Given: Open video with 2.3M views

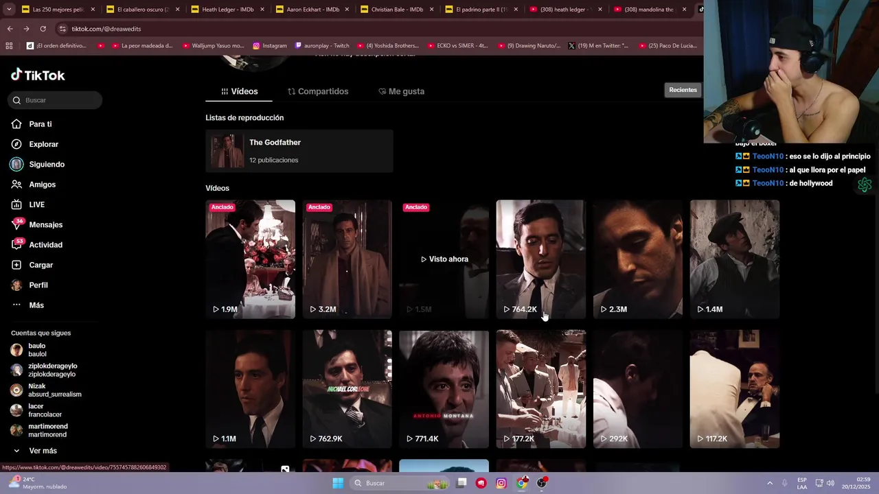Looking at the screenshot, I should coord(638,259).
